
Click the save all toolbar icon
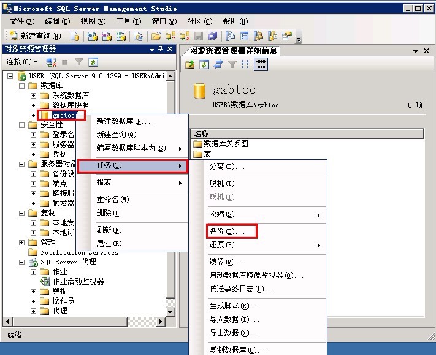pyautogui.click(x=213, y=36)
